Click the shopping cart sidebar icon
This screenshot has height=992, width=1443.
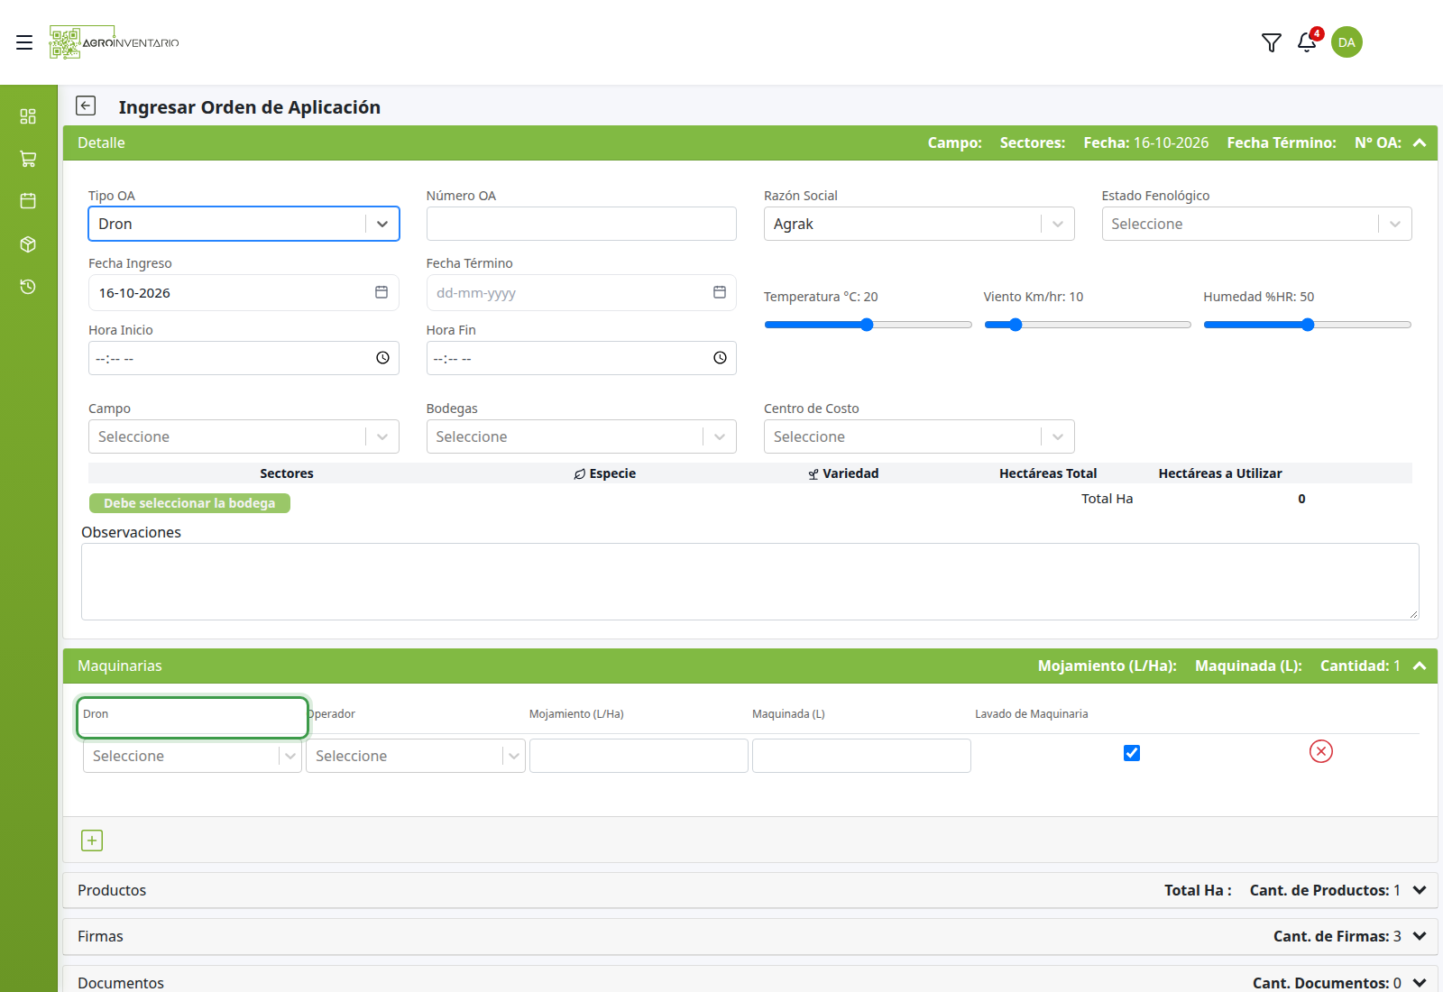pyautogui.click(x=28, y=159)
